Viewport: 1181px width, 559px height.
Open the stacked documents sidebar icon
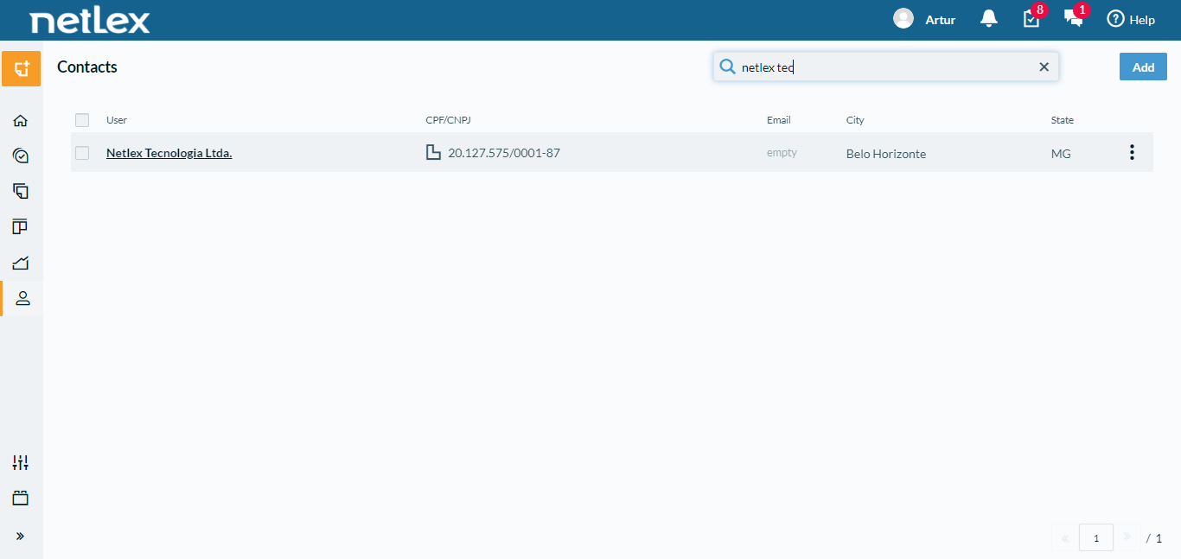[x=21, y=191]
